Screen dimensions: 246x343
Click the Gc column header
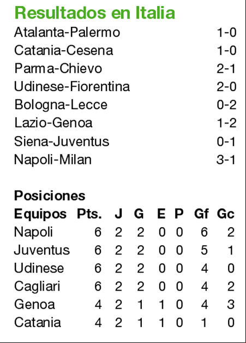click(x=226, y=214)
